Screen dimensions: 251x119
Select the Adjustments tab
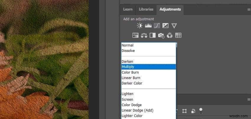pyautogui.click(x=170, y=9)
